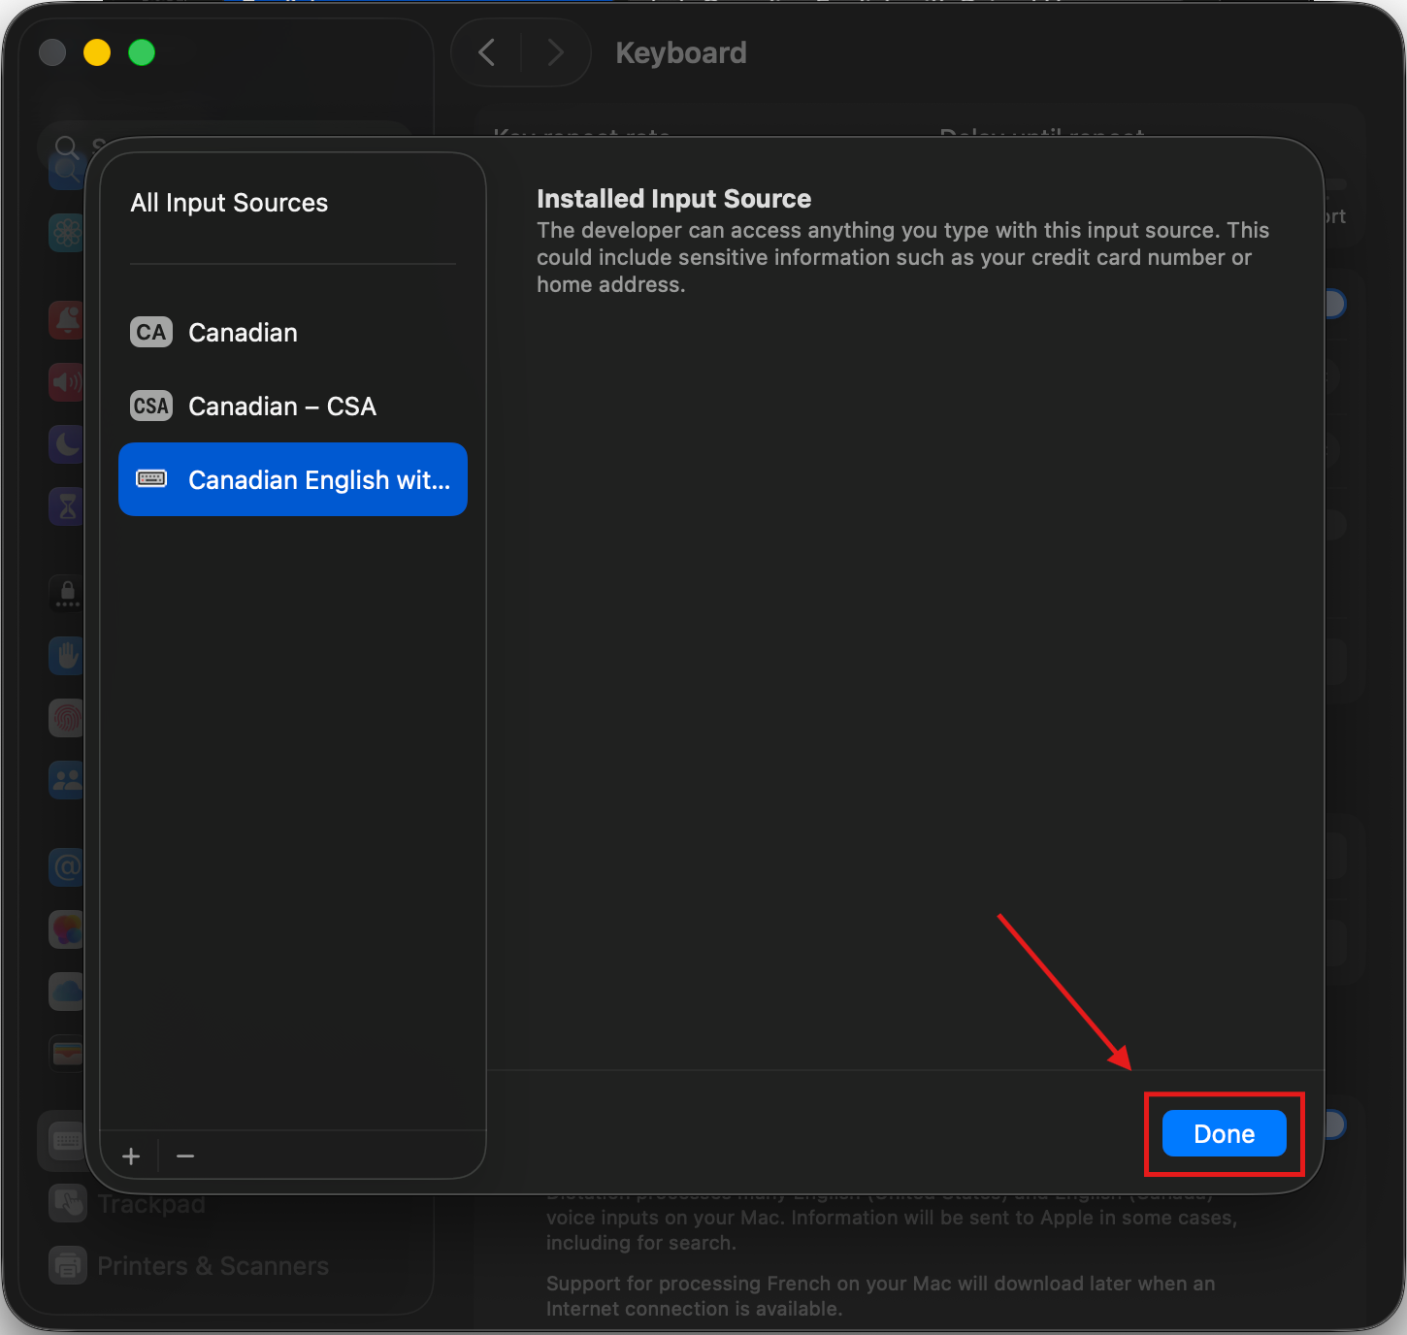Open the Touch ID fingerprint icon
This screenshot has width=1407, height=1335.
pos(66,718)
